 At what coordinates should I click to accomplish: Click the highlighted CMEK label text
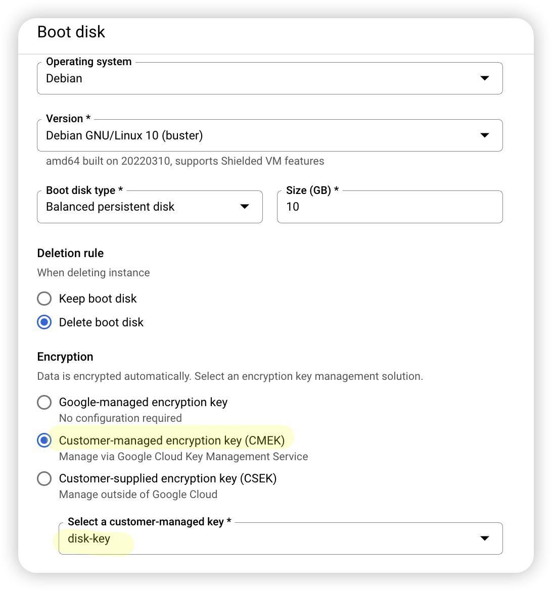(172, 440)
